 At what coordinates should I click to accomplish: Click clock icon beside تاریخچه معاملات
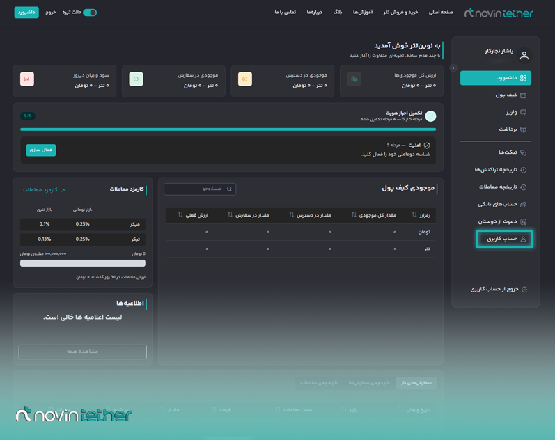pyautogui.click(x=524, y=187)
